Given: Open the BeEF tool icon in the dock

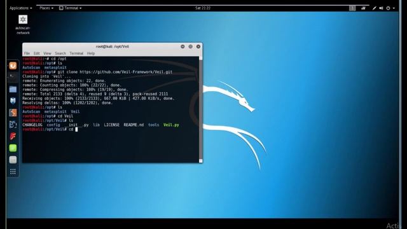Looking at the screenshot, I should pos(13,125).
